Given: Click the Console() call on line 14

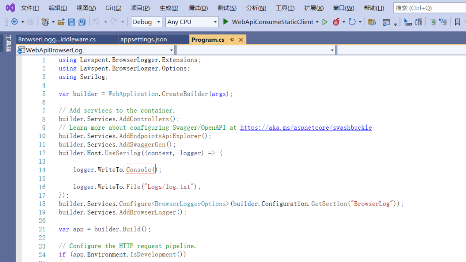Looking at the screenshot, I should pos(142,170).
